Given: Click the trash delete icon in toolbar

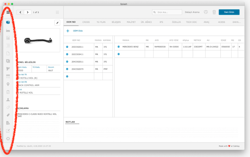Looking at the screenshot, I should pos(214,12).
